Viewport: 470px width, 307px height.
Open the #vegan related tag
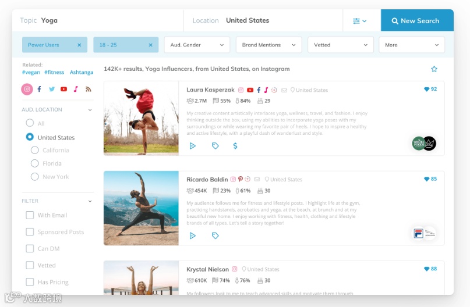pyautogui.click(x=31, y=72)
